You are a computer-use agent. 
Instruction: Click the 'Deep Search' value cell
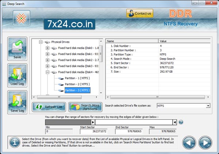pyautogui.click(x=168, y=59)
